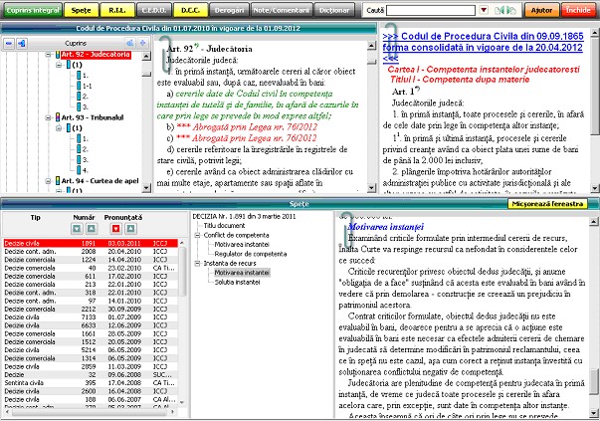Select Solutia instantei in the document tree
Viewport: 600px width, 421px height.
pyautogui.click(x=237, y=282)
